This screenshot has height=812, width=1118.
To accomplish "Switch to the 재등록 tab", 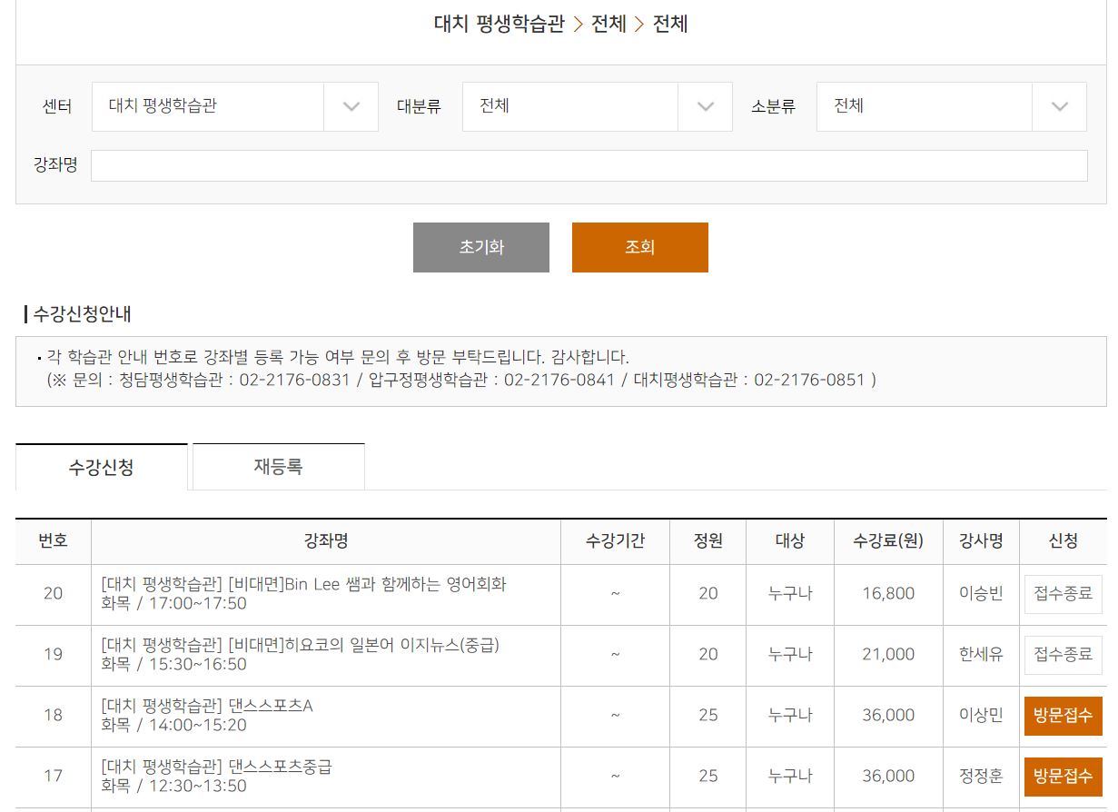I will [x=278, y=467].
